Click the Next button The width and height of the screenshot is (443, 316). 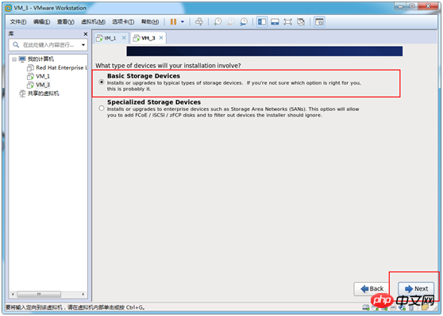416,288
